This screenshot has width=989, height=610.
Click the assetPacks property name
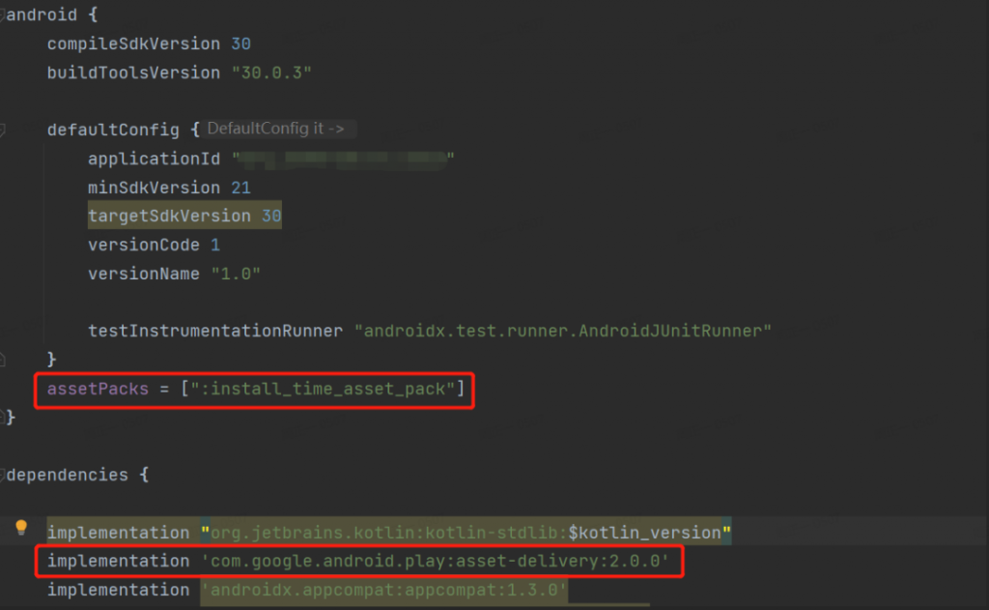98,389
